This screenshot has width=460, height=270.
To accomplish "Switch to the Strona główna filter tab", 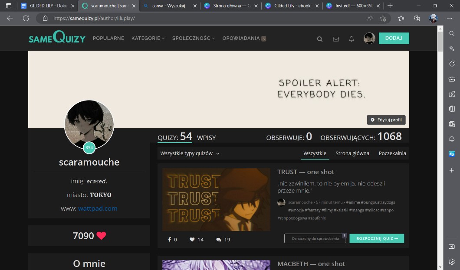I will pos(352,153).
